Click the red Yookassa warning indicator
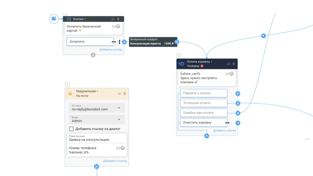Image resolution: width=313 pixels, height=176 pixels. tap(202, 66)
